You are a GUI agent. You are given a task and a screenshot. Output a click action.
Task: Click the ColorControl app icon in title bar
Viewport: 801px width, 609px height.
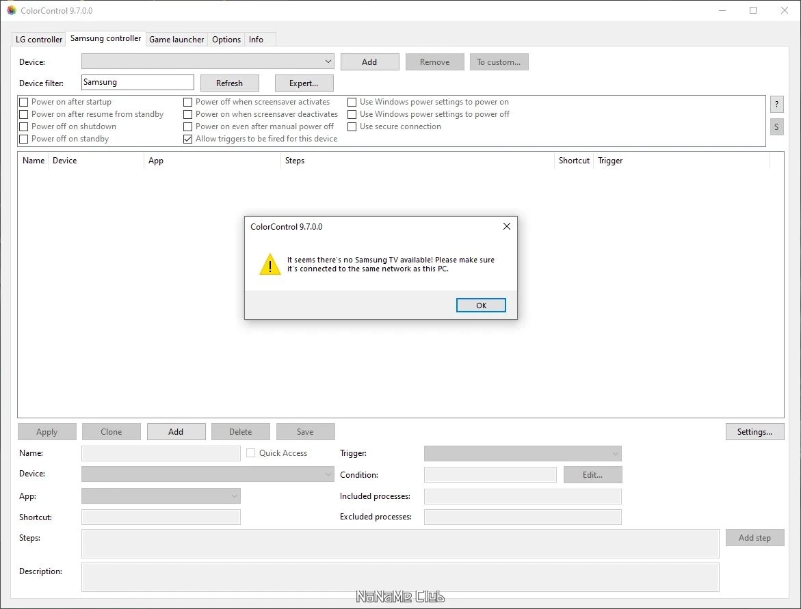click(11, 10)
